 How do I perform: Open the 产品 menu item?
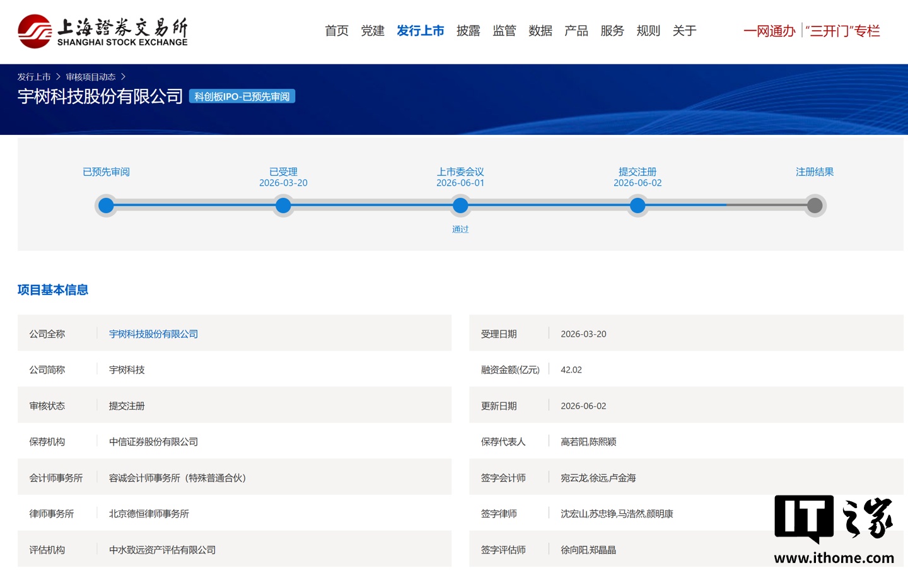(576, 31)
